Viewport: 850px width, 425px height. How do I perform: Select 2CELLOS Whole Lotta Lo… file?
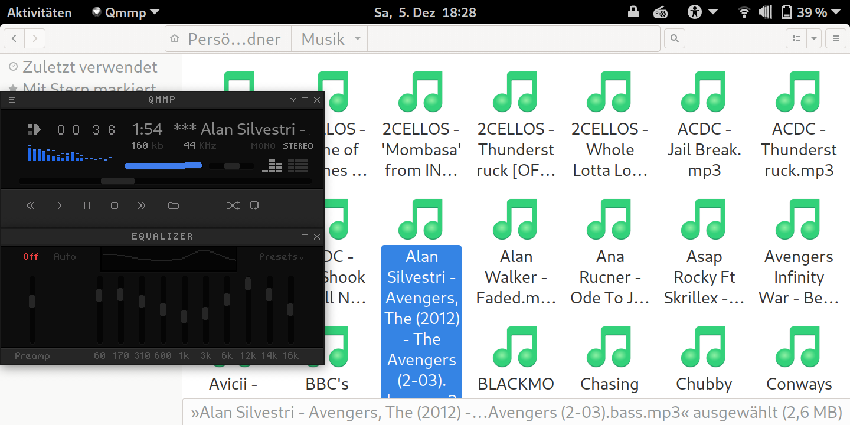(x=610, y=126)
